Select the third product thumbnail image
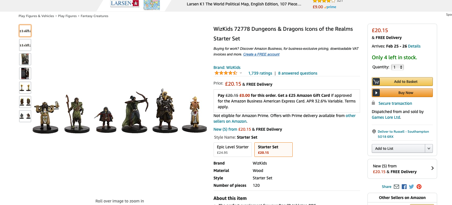Viewport: 452px width, 205px height. pos(25,59)
